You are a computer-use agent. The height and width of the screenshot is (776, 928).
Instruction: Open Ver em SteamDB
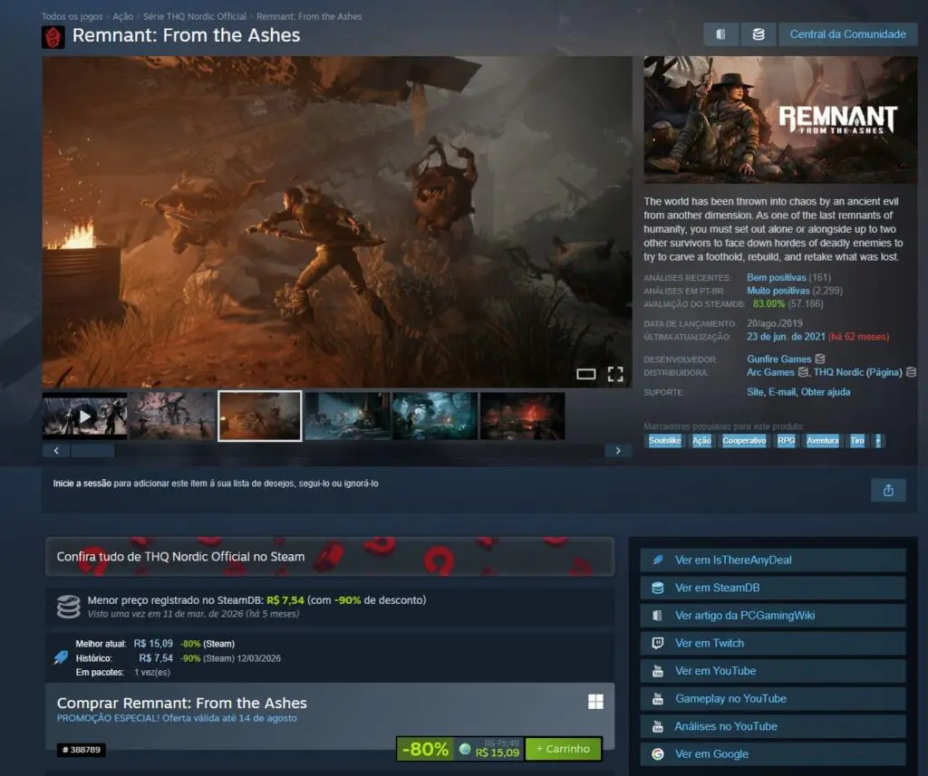773,588
